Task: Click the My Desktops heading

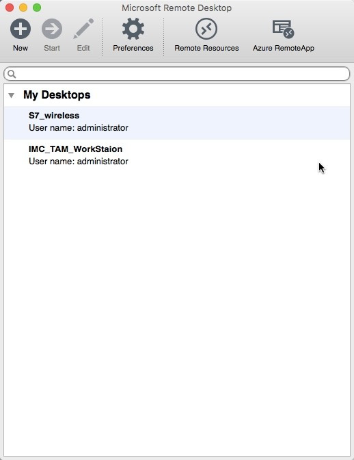Action: pos(57,94)
